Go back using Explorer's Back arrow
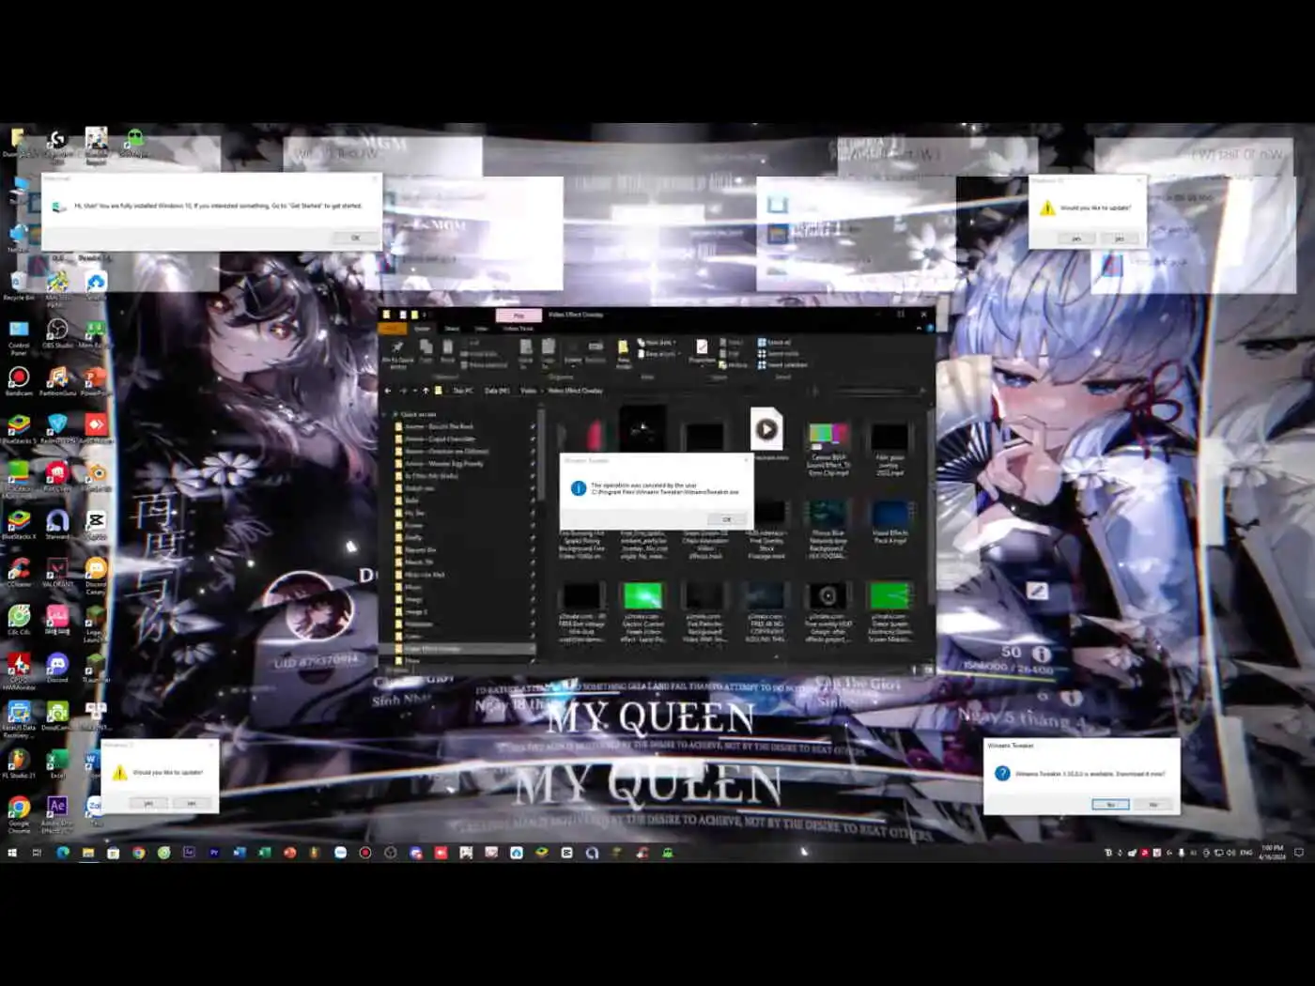This screenshot has height=986, width=1315. click(x=388, y=391)
